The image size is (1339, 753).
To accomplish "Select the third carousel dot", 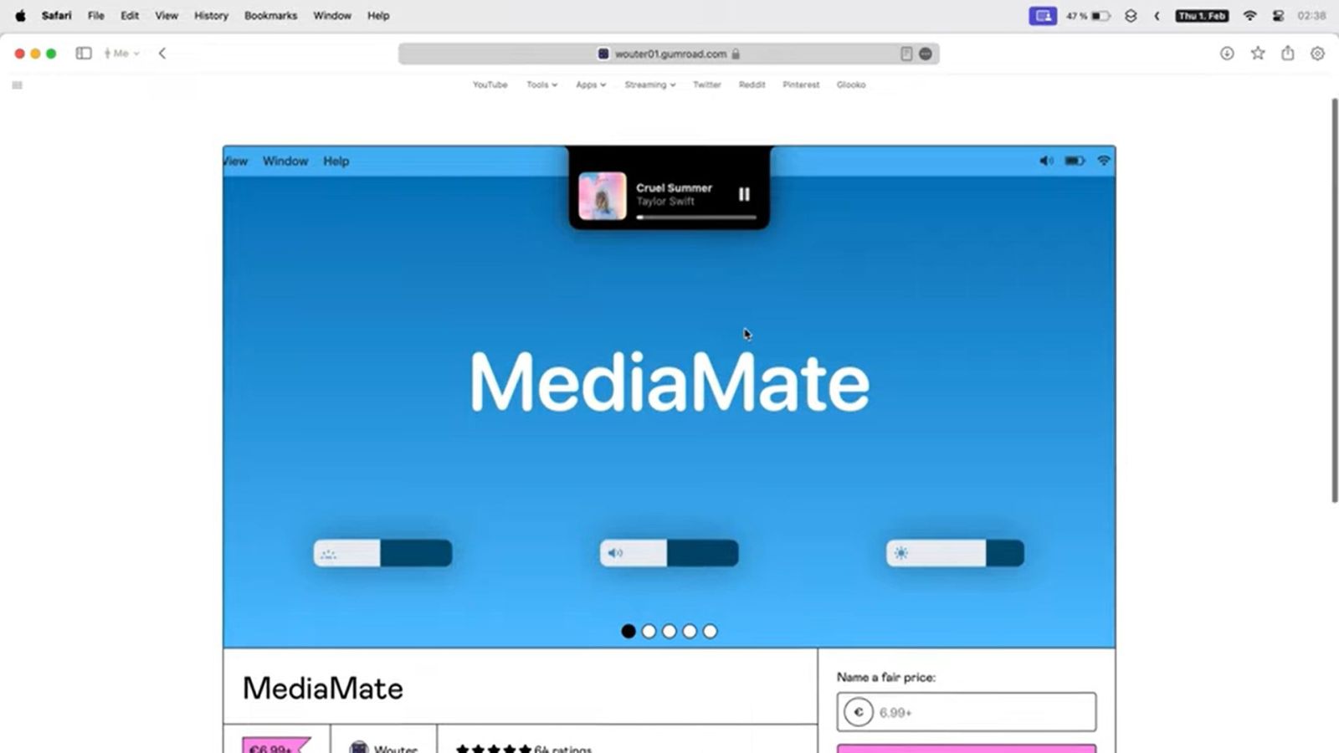I will (669, 632).
